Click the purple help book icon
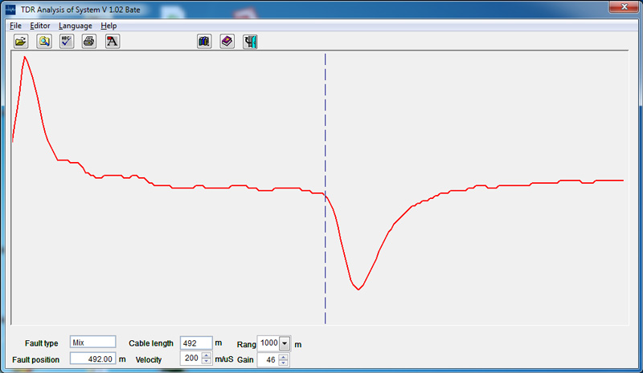This screenshot has width=643, height=373. coord(227,42)
